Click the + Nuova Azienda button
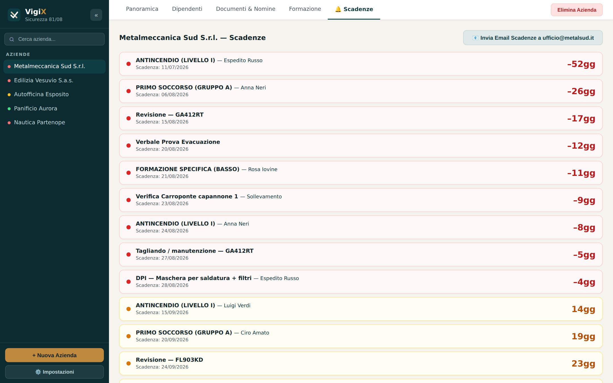The width and height of the screenshot is (613, 383). pyautogui.click(x=54, y=355)
